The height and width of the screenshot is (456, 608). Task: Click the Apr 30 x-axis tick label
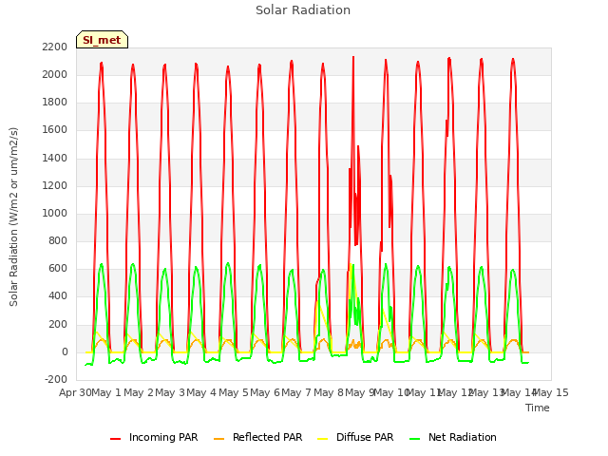click(x=75, y=392)
